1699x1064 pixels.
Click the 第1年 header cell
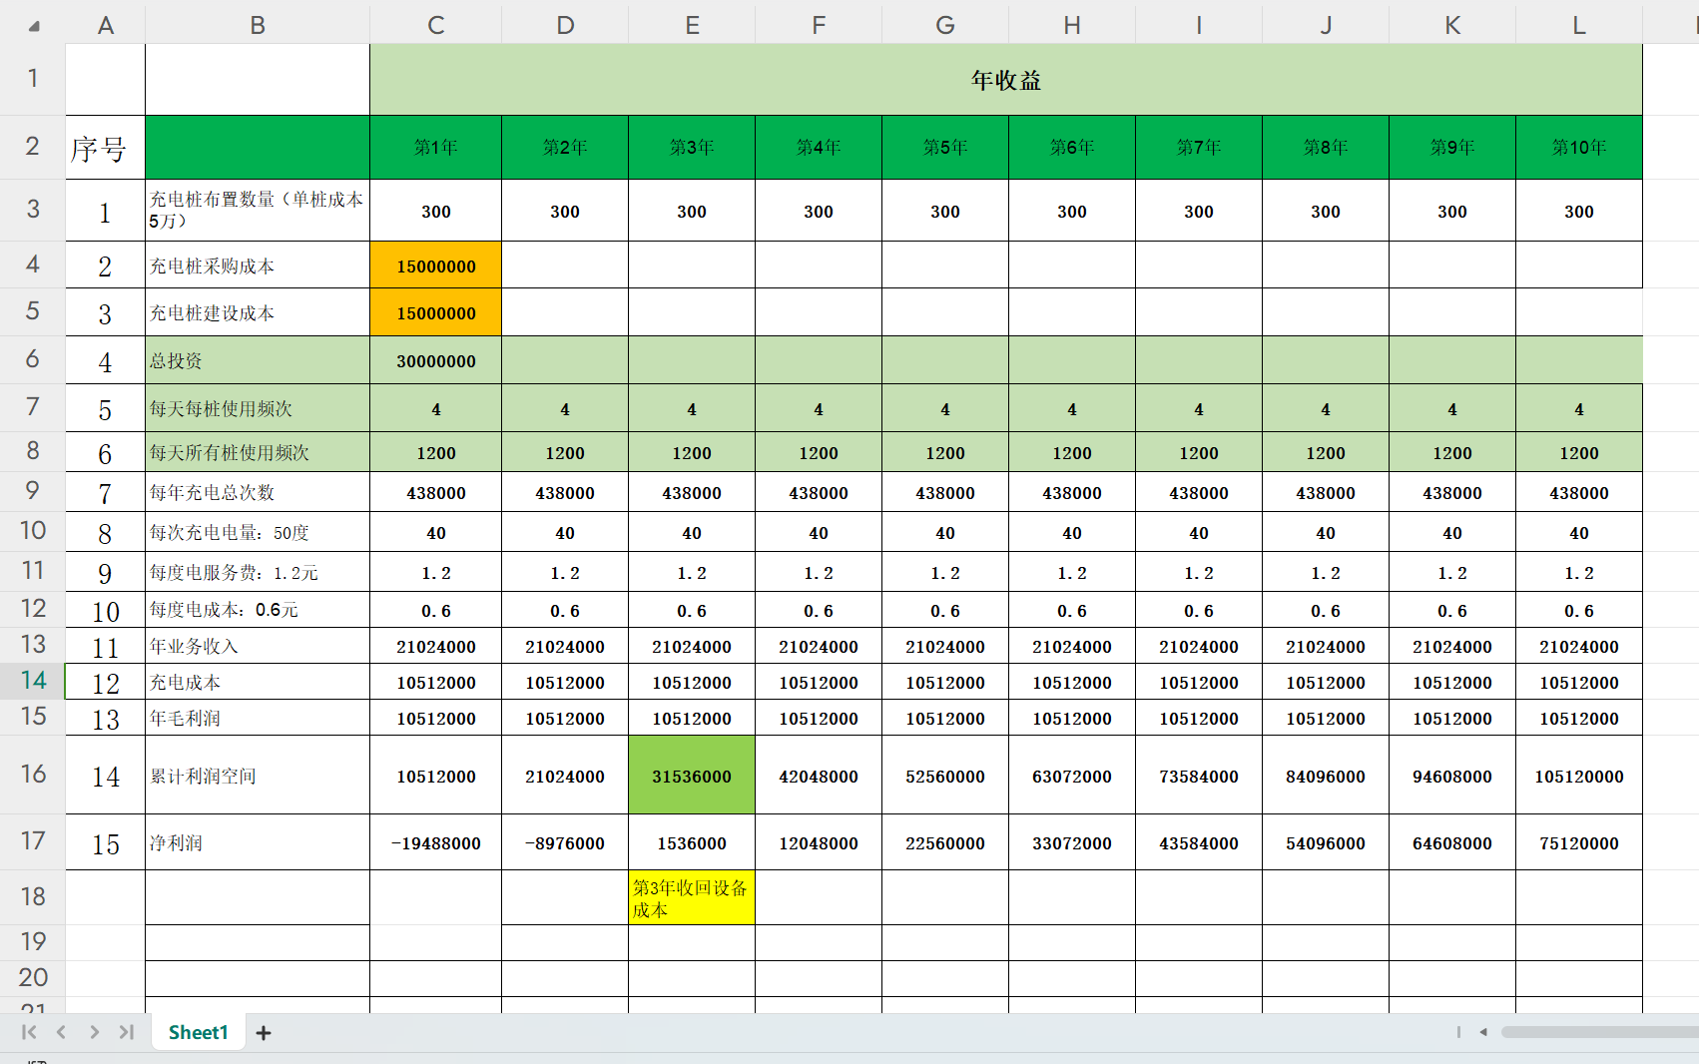435,148
